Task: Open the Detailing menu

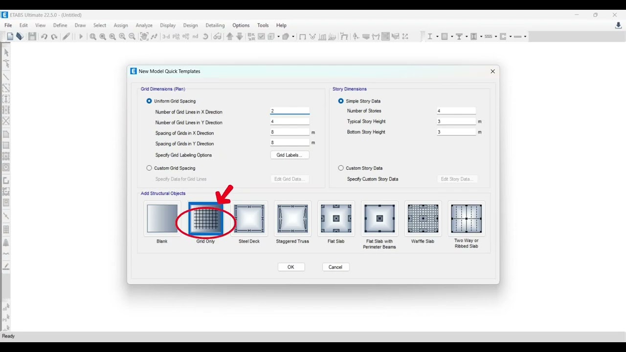Action: coord(215,25)
